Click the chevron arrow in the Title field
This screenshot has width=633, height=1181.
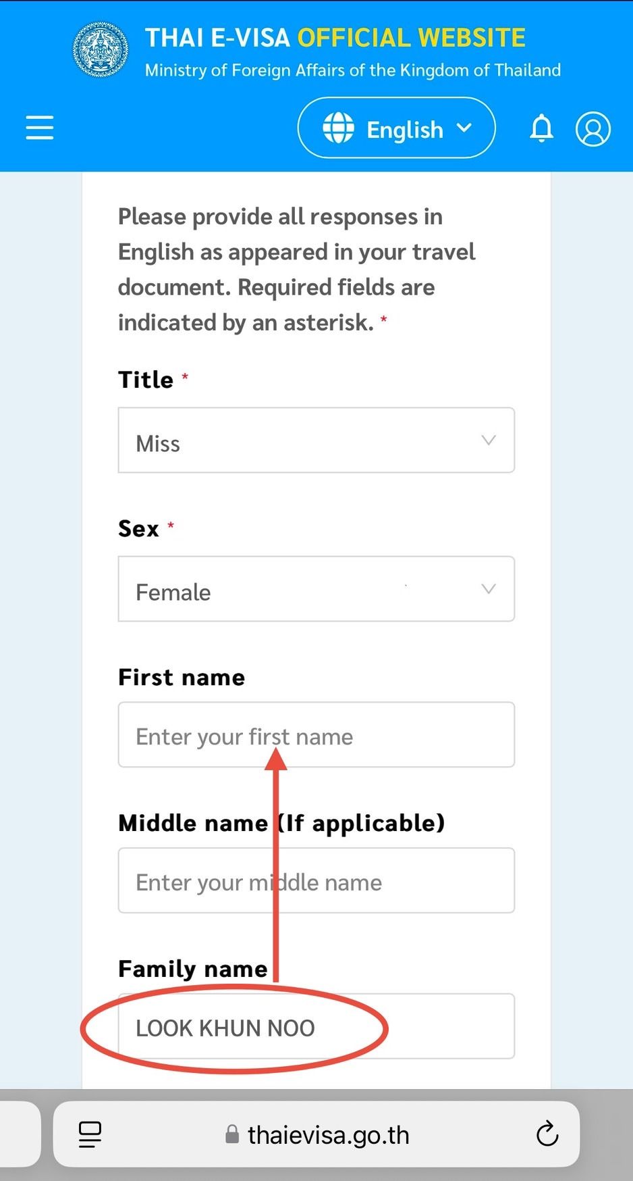pos(489,441)
